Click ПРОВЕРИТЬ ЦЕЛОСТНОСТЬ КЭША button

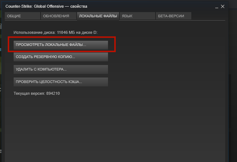tap(61, 82)
